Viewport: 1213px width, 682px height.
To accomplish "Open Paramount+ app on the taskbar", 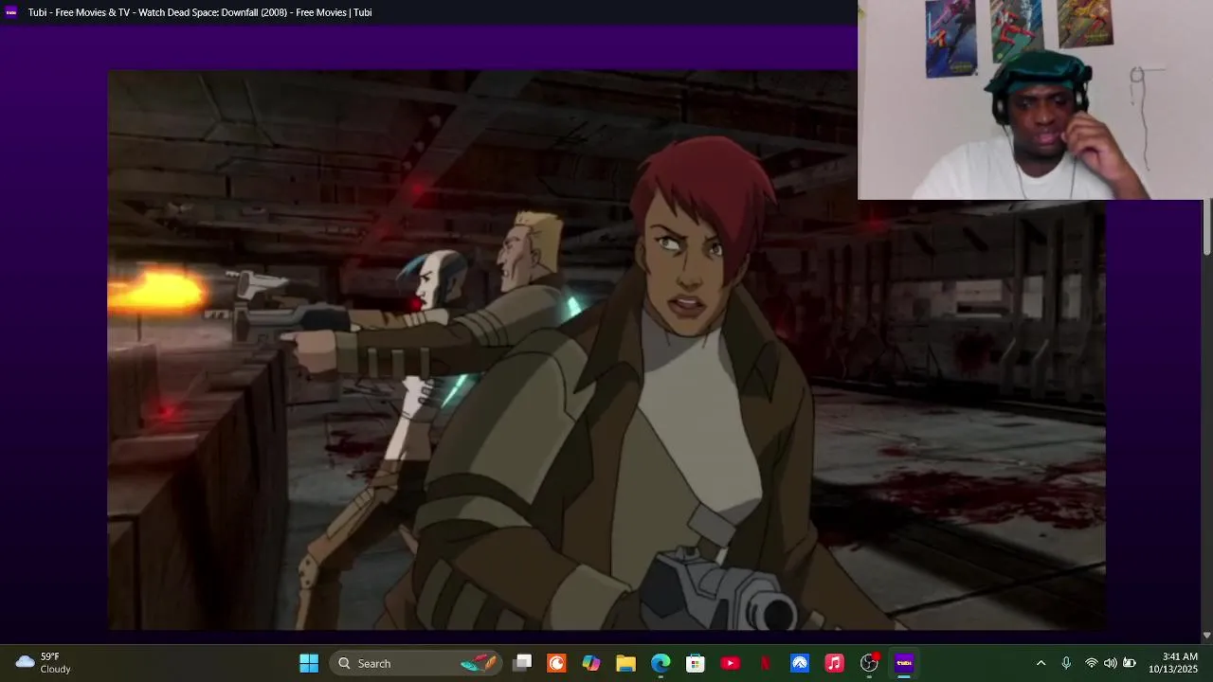I will [x=800, y=663].
